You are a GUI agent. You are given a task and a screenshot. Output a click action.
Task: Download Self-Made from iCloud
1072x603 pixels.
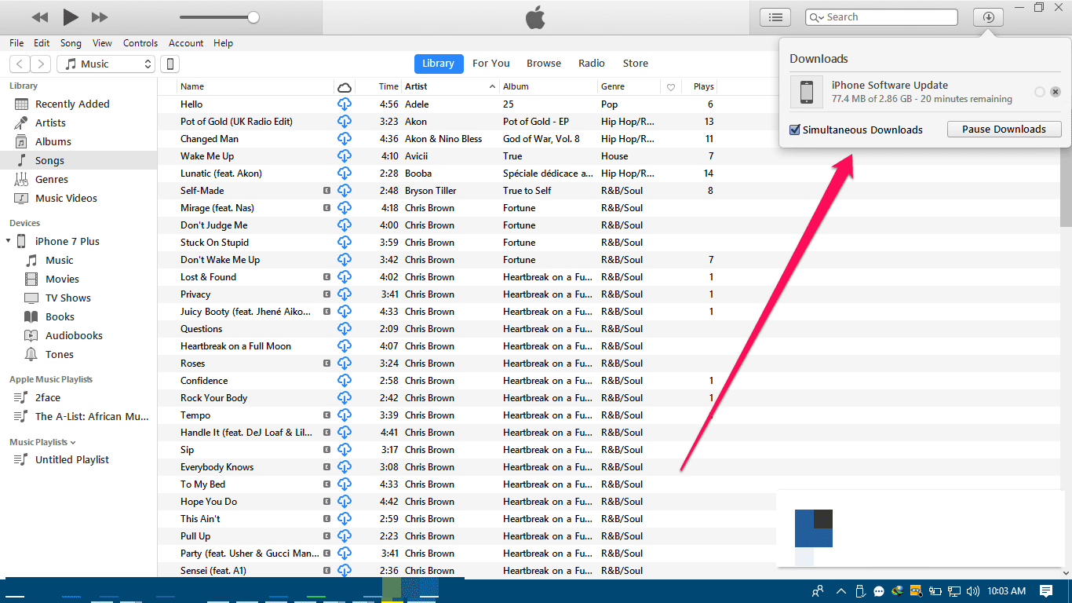click(345, 191)
